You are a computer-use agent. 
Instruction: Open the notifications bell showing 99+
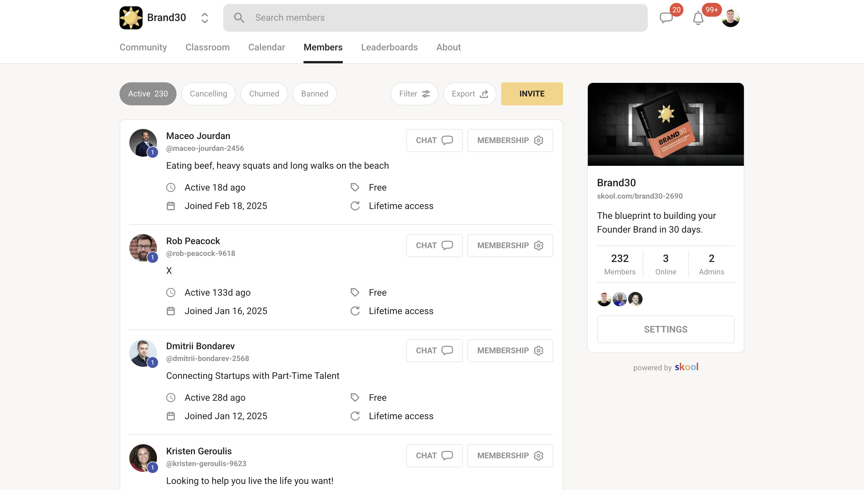698,18
